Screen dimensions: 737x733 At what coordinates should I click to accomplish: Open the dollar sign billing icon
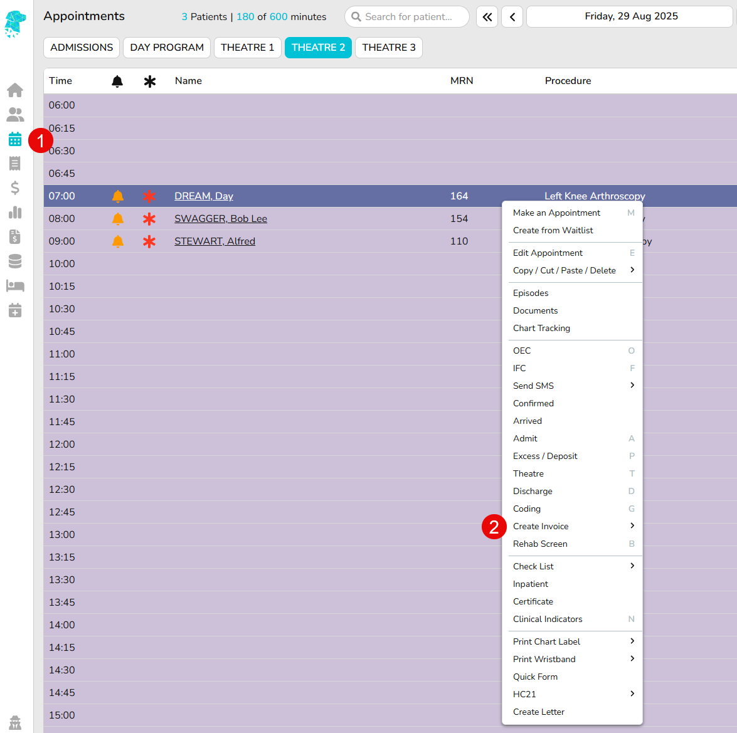point(15,188)
